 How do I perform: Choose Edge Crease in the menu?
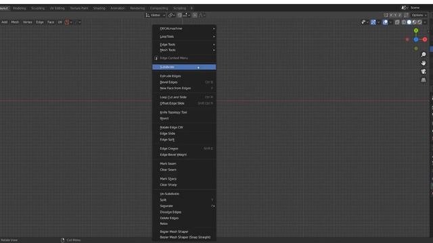[x=184, y=148]
